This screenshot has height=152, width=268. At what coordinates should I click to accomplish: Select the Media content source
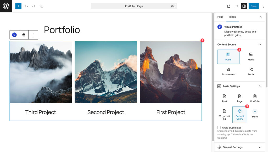251,57
